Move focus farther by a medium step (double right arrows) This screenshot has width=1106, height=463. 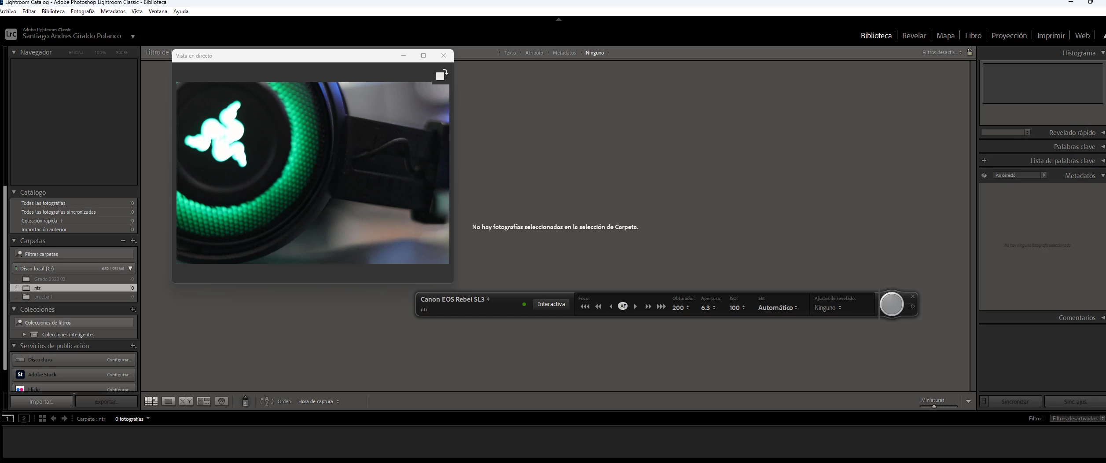(x=648, y=306)
